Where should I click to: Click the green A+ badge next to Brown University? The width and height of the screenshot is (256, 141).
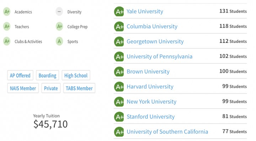[x=119, y=72]
